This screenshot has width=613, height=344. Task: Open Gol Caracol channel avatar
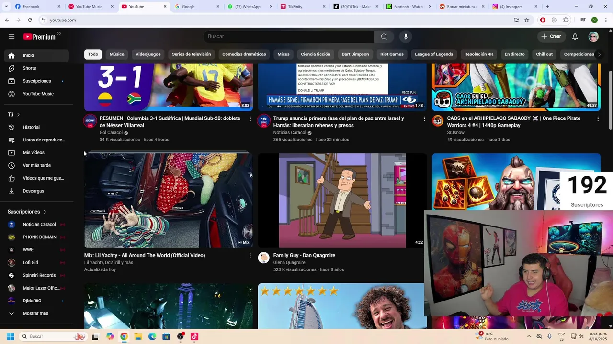90,120
